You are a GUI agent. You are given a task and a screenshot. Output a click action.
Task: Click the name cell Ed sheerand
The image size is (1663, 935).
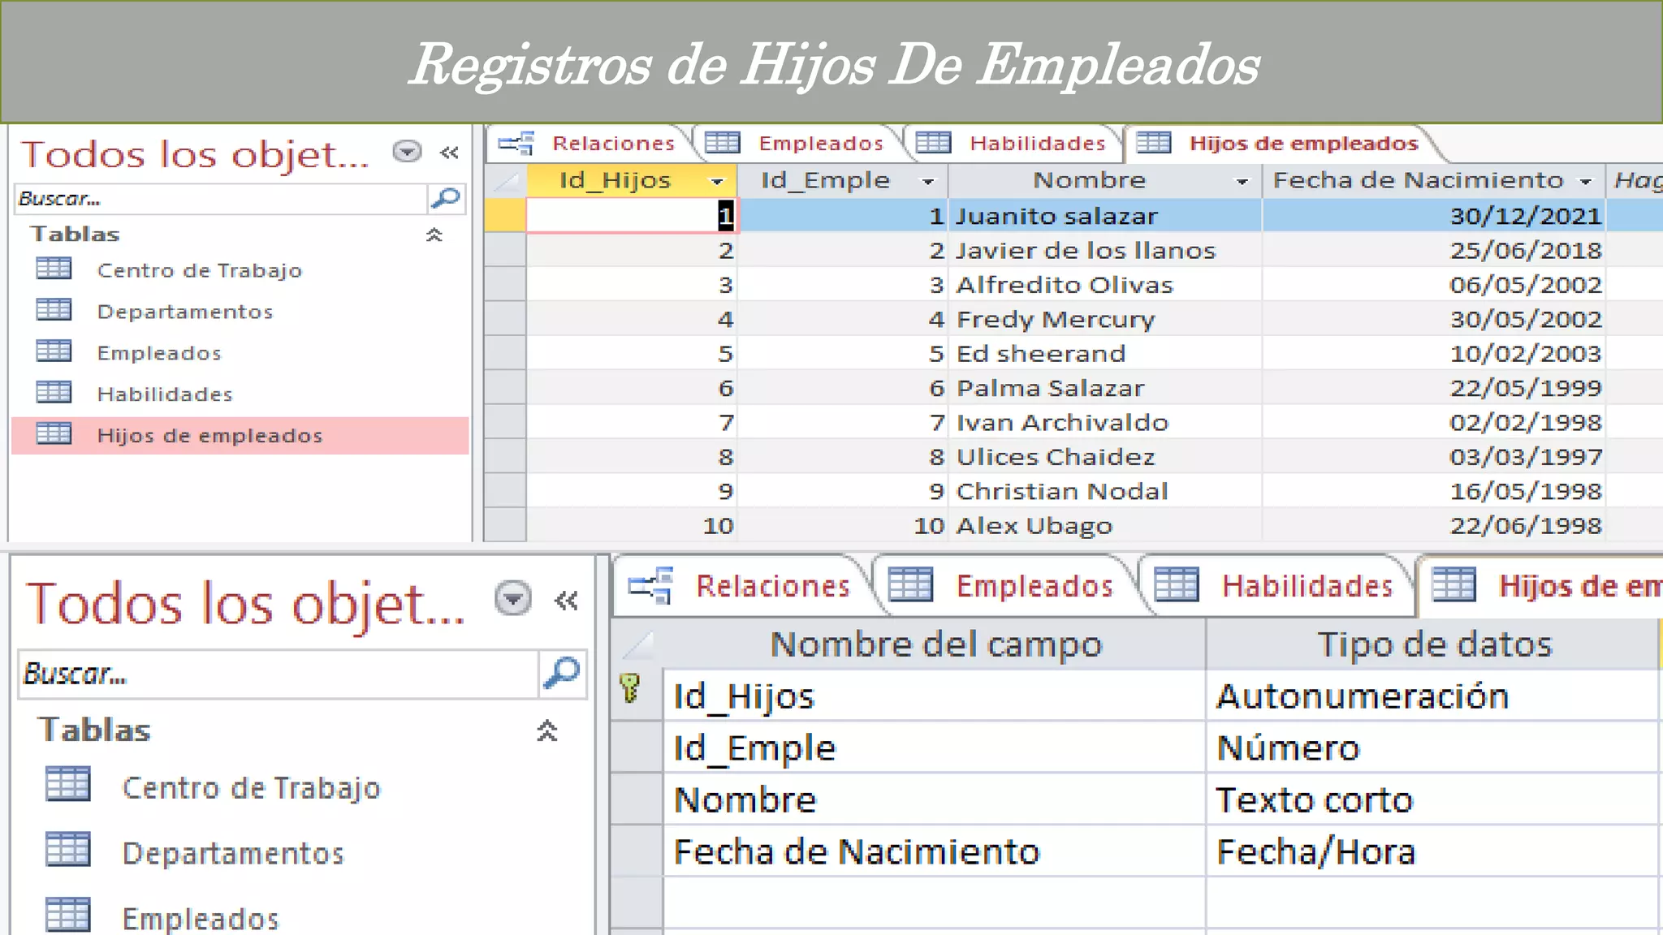(1105, 353)
